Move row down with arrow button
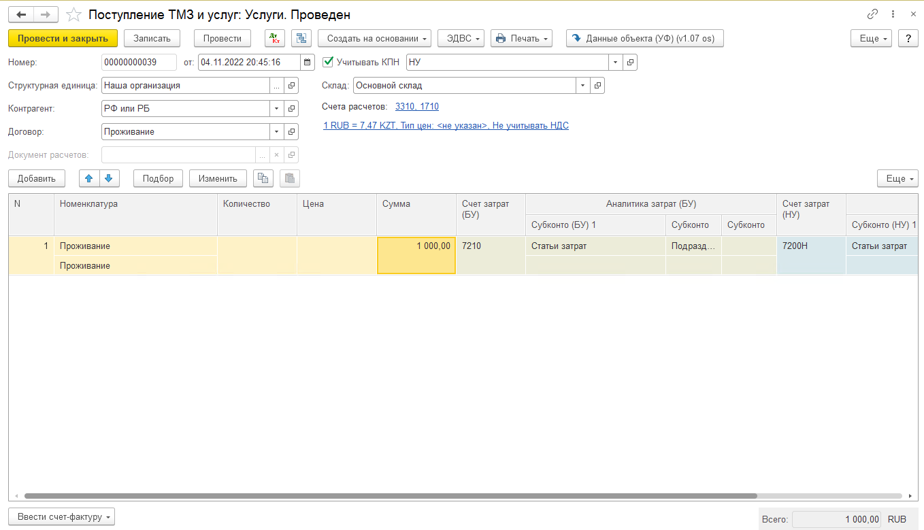 tap(109, 178)
